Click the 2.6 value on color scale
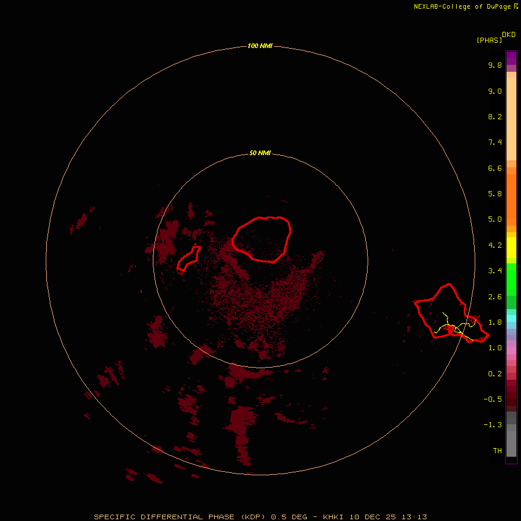The image size is (521, 521). (x=495, y=297)
